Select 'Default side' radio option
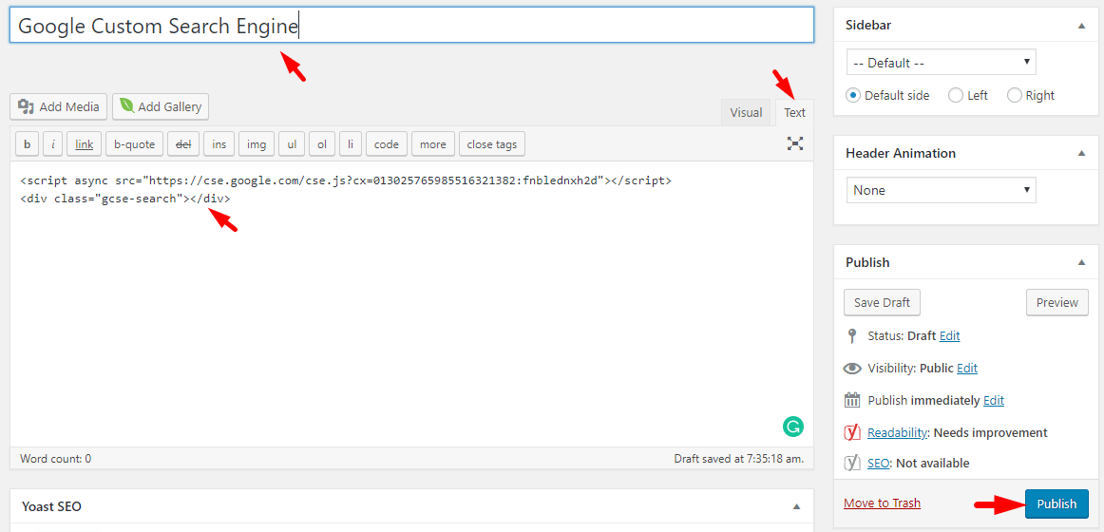 (853, 95)
